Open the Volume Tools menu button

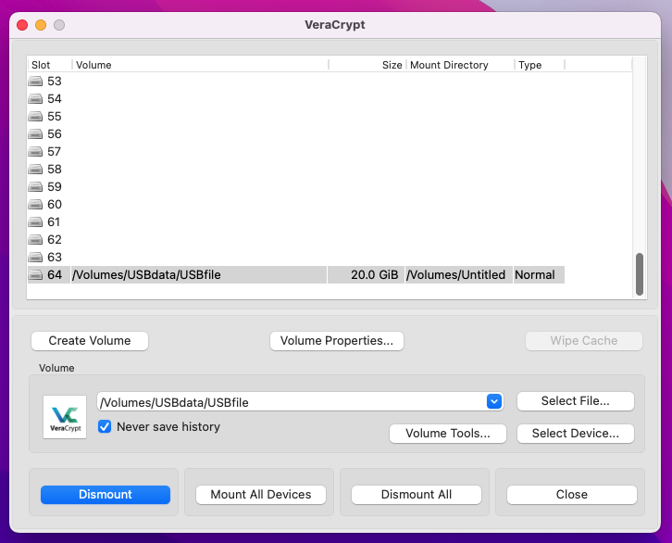tap(448, 434)
